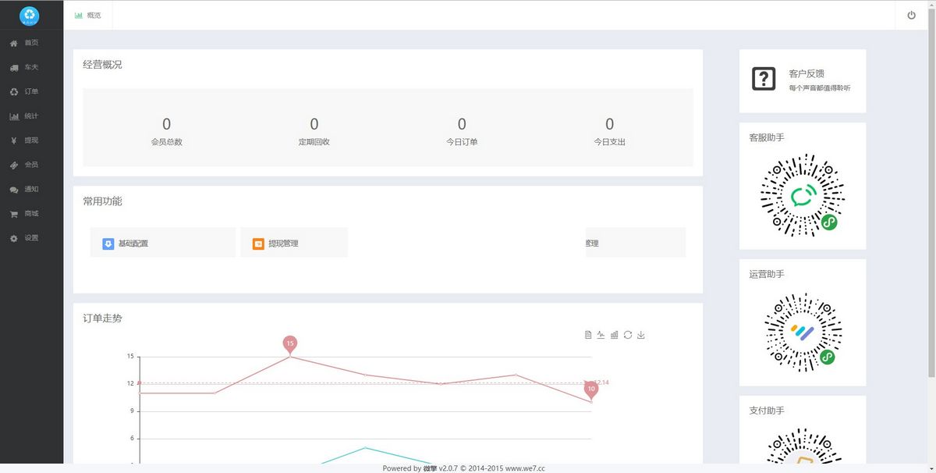The height and width of the screenshot is (473, 936).
Task: Click the 每个声音都值得聆听 subtitle
Action: [x=820, y=88]
